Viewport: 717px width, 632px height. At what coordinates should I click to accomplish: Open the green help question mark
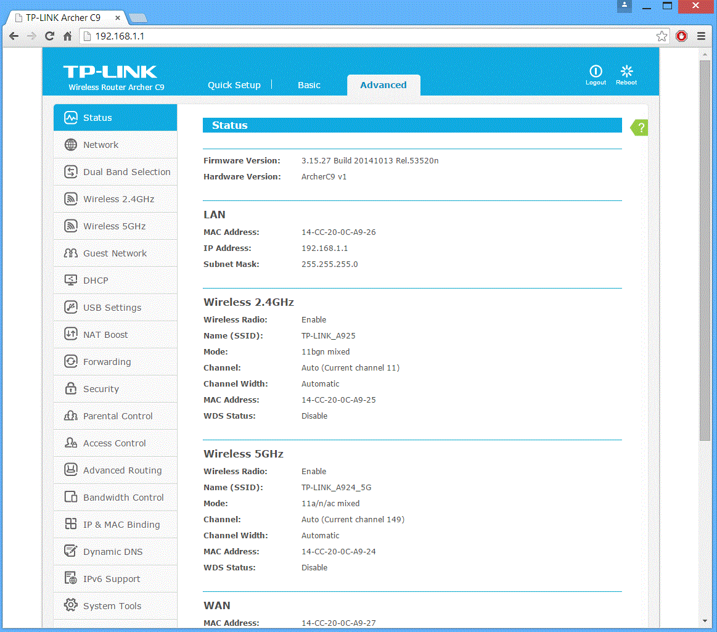pos(640,128)
